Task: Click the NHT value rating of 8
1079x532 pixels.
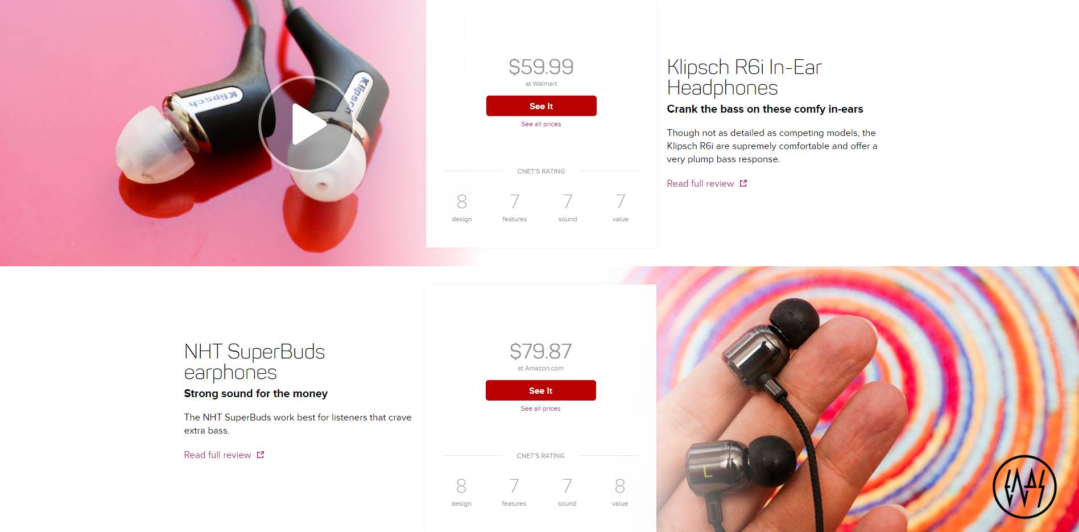Action: [620, 486]
